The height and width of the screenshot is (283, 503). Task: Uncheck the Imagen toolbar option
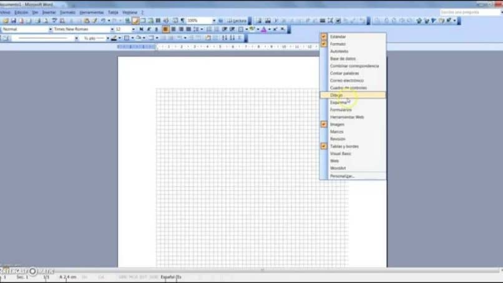coord(353,124)
